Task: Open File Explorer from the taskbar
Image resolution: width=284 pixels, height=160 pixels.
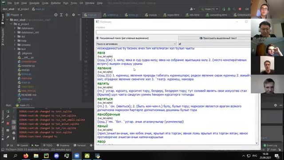Action: pos(36,156)
